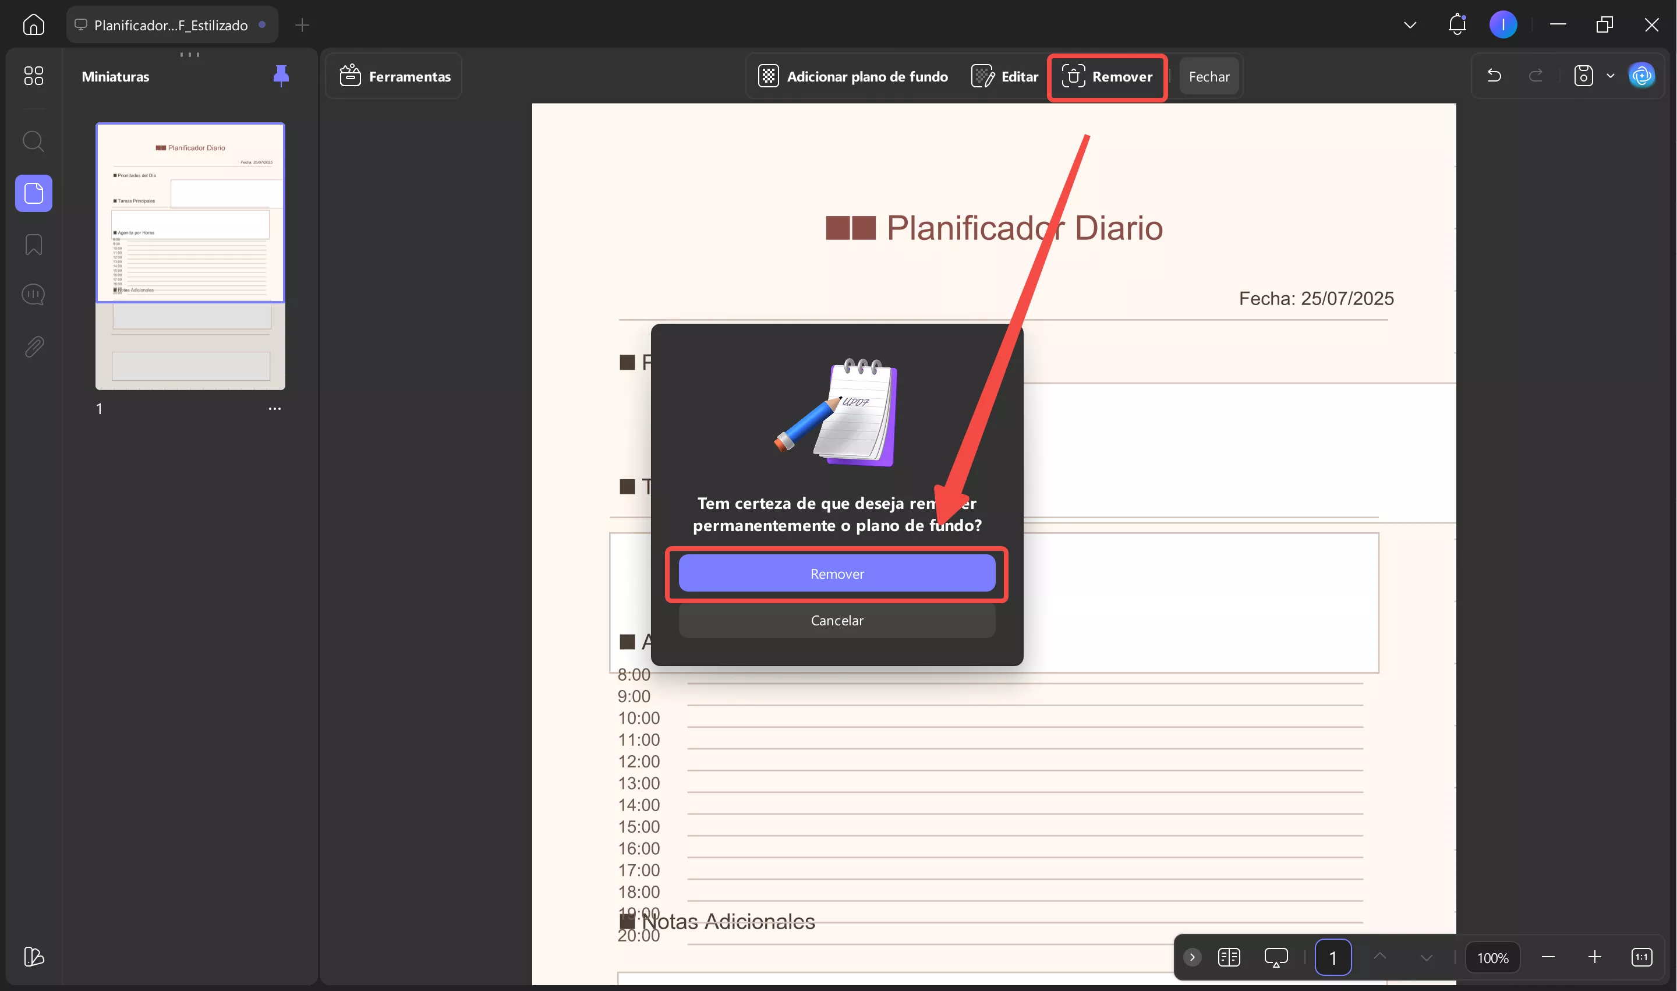Screen dimensions: 1677x991
Task: Confirm with the purple Remover button
Action: point(837,574)
